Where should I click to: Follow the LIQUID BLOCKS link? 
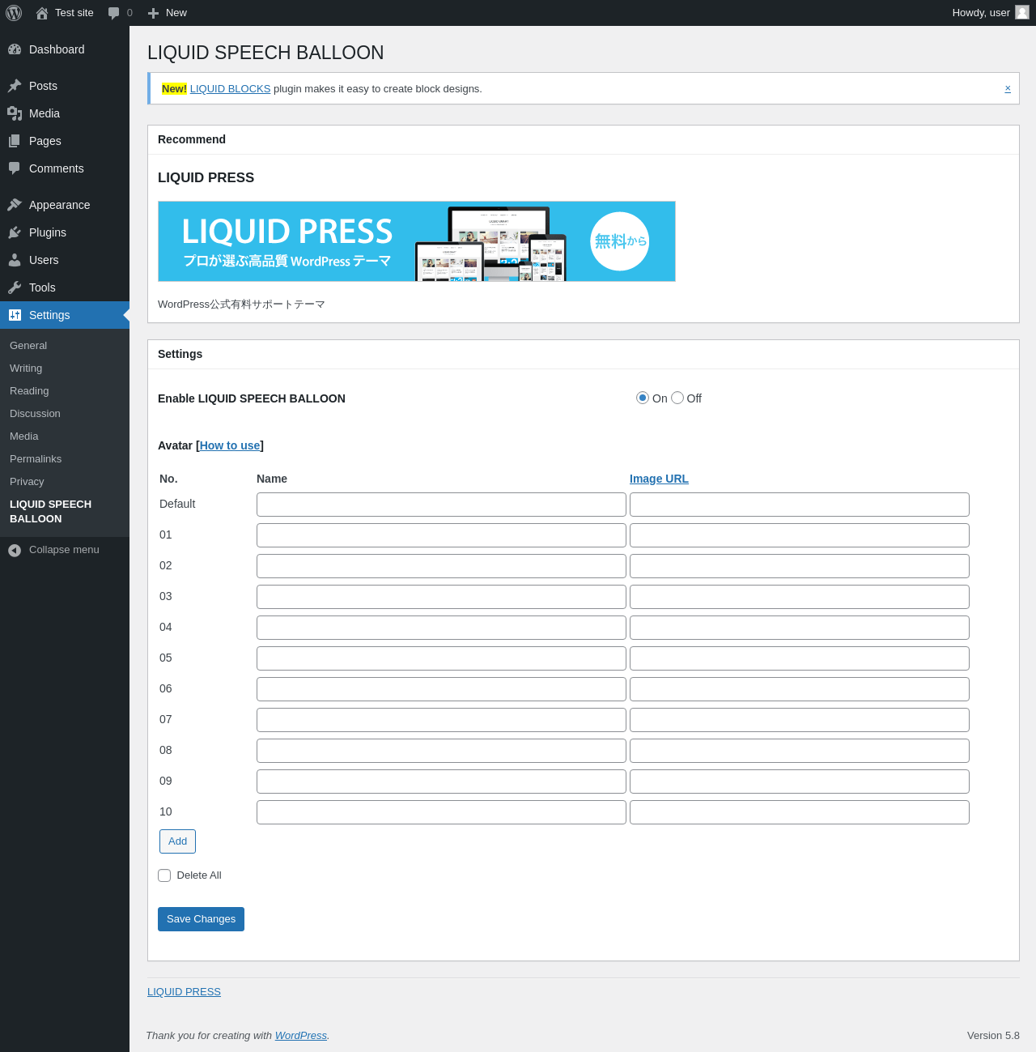[230, 89]
